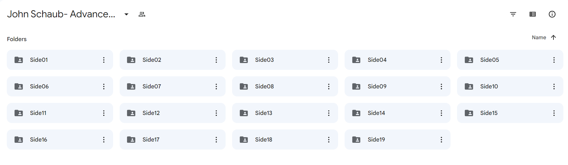This screenshot has width=568, height=165.
Task: Open more actions for Side12
Action: (x=216, y=113)
